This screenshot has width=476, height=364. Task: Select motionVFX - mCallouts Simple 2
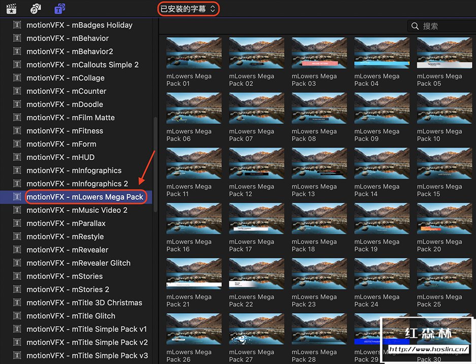pyautogui.click(x=76, y=65)
